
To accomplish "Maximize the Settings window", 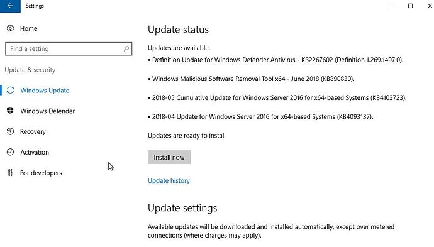I will point(410,6).
